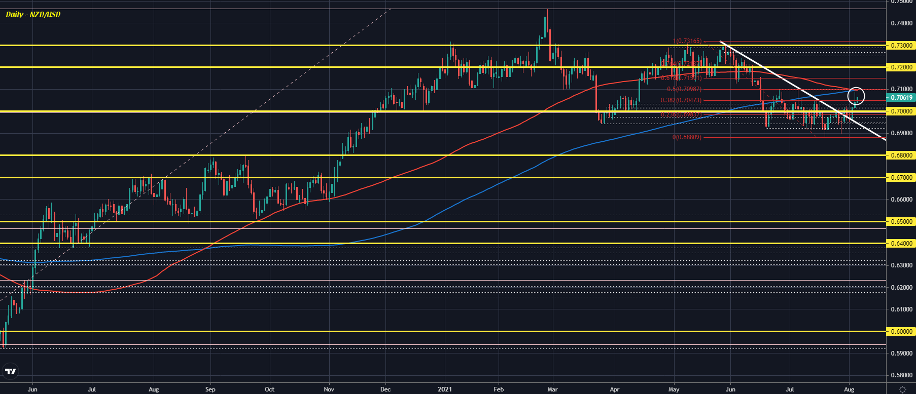This screenshot has height=394, width=916.
Task: Select the 0.382(0.70473) Fibonacci label
Action: tap(681, 100)
